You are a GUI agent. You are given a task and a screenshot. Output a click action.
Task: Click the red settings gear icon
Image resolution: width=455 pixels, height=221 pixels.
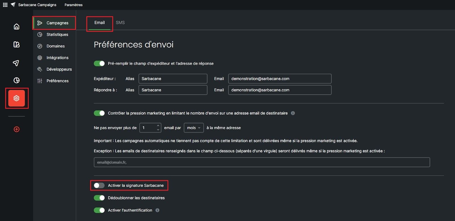(x=16, y=98)
